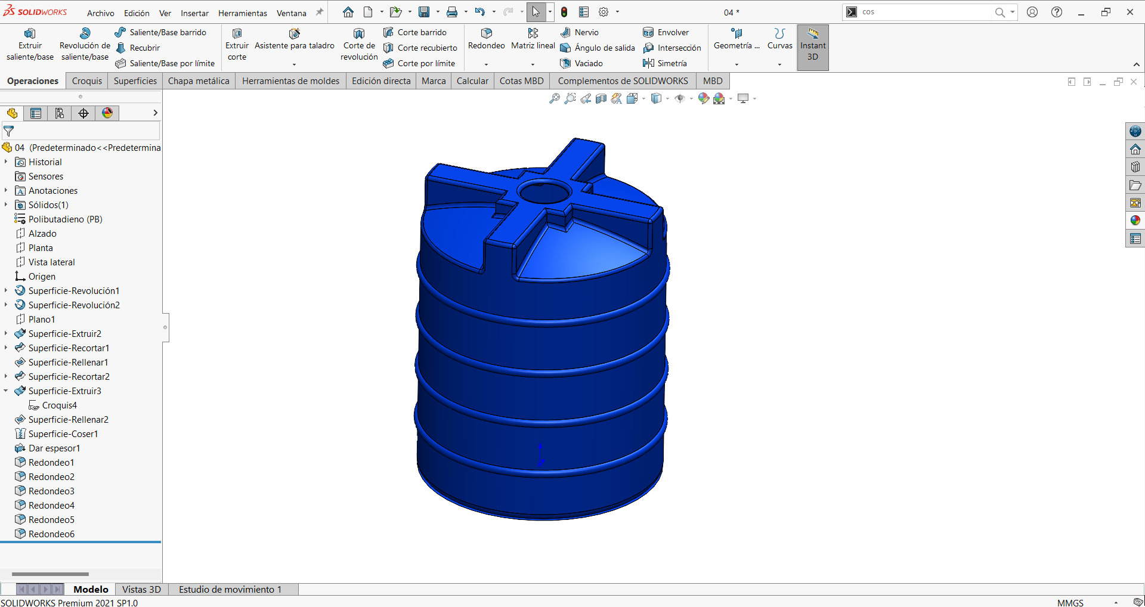Image resolution: width=1145 pixels, height=607 pixels.
Task: Open DisplayManager appearance tab icon
Action: click(107, 113)
